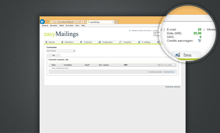This screenshot has height=133, width=220.
Task: Open the Help menu
Action: [x=83, y=25]
